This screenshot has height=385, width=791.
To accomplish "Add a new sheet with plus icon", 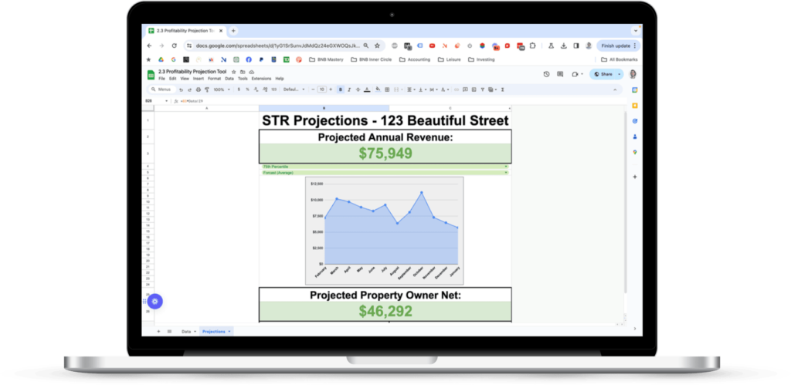I will 159,331.
